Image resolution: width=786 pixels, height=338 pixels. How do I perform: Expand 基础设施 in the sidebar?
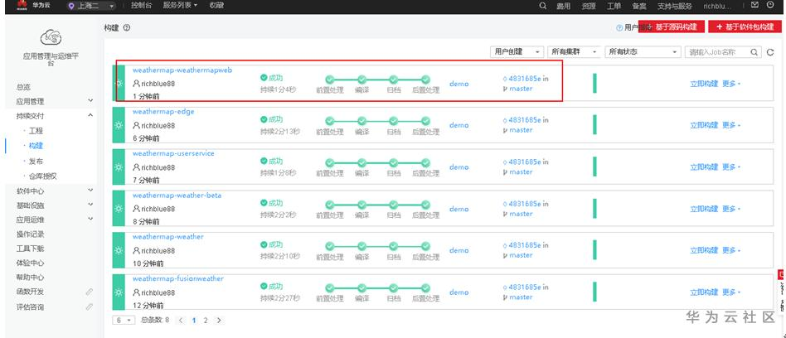55,205
